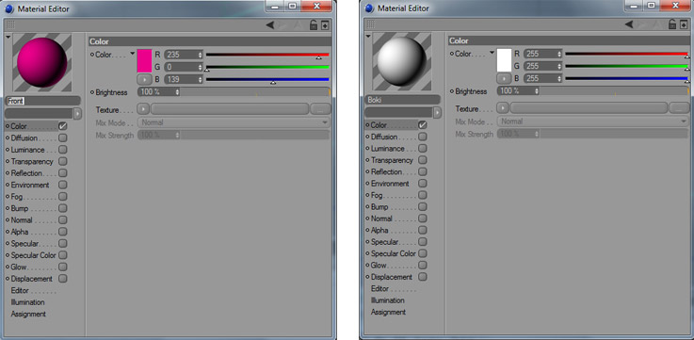Screen dimensions: 694x340
Task: Click Cinema 4D icon in Boki editor title bar
Action: tap(369, 8)
